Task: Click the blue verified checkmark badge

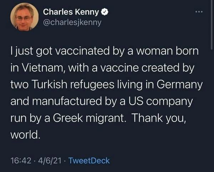Action: coord(105,12)
